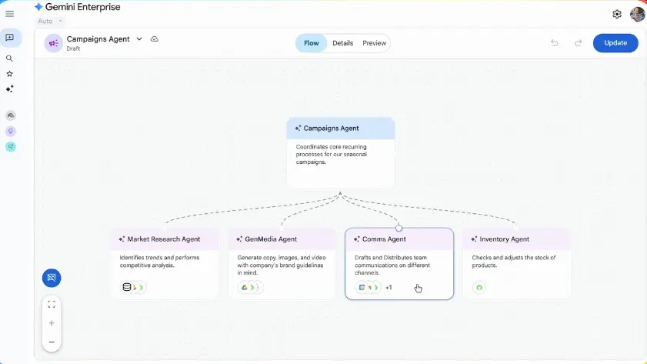Viewport: 647px width, 364px height.
Task: Expand the Campaigns Agent title dropdown
Action: point(139,38)
